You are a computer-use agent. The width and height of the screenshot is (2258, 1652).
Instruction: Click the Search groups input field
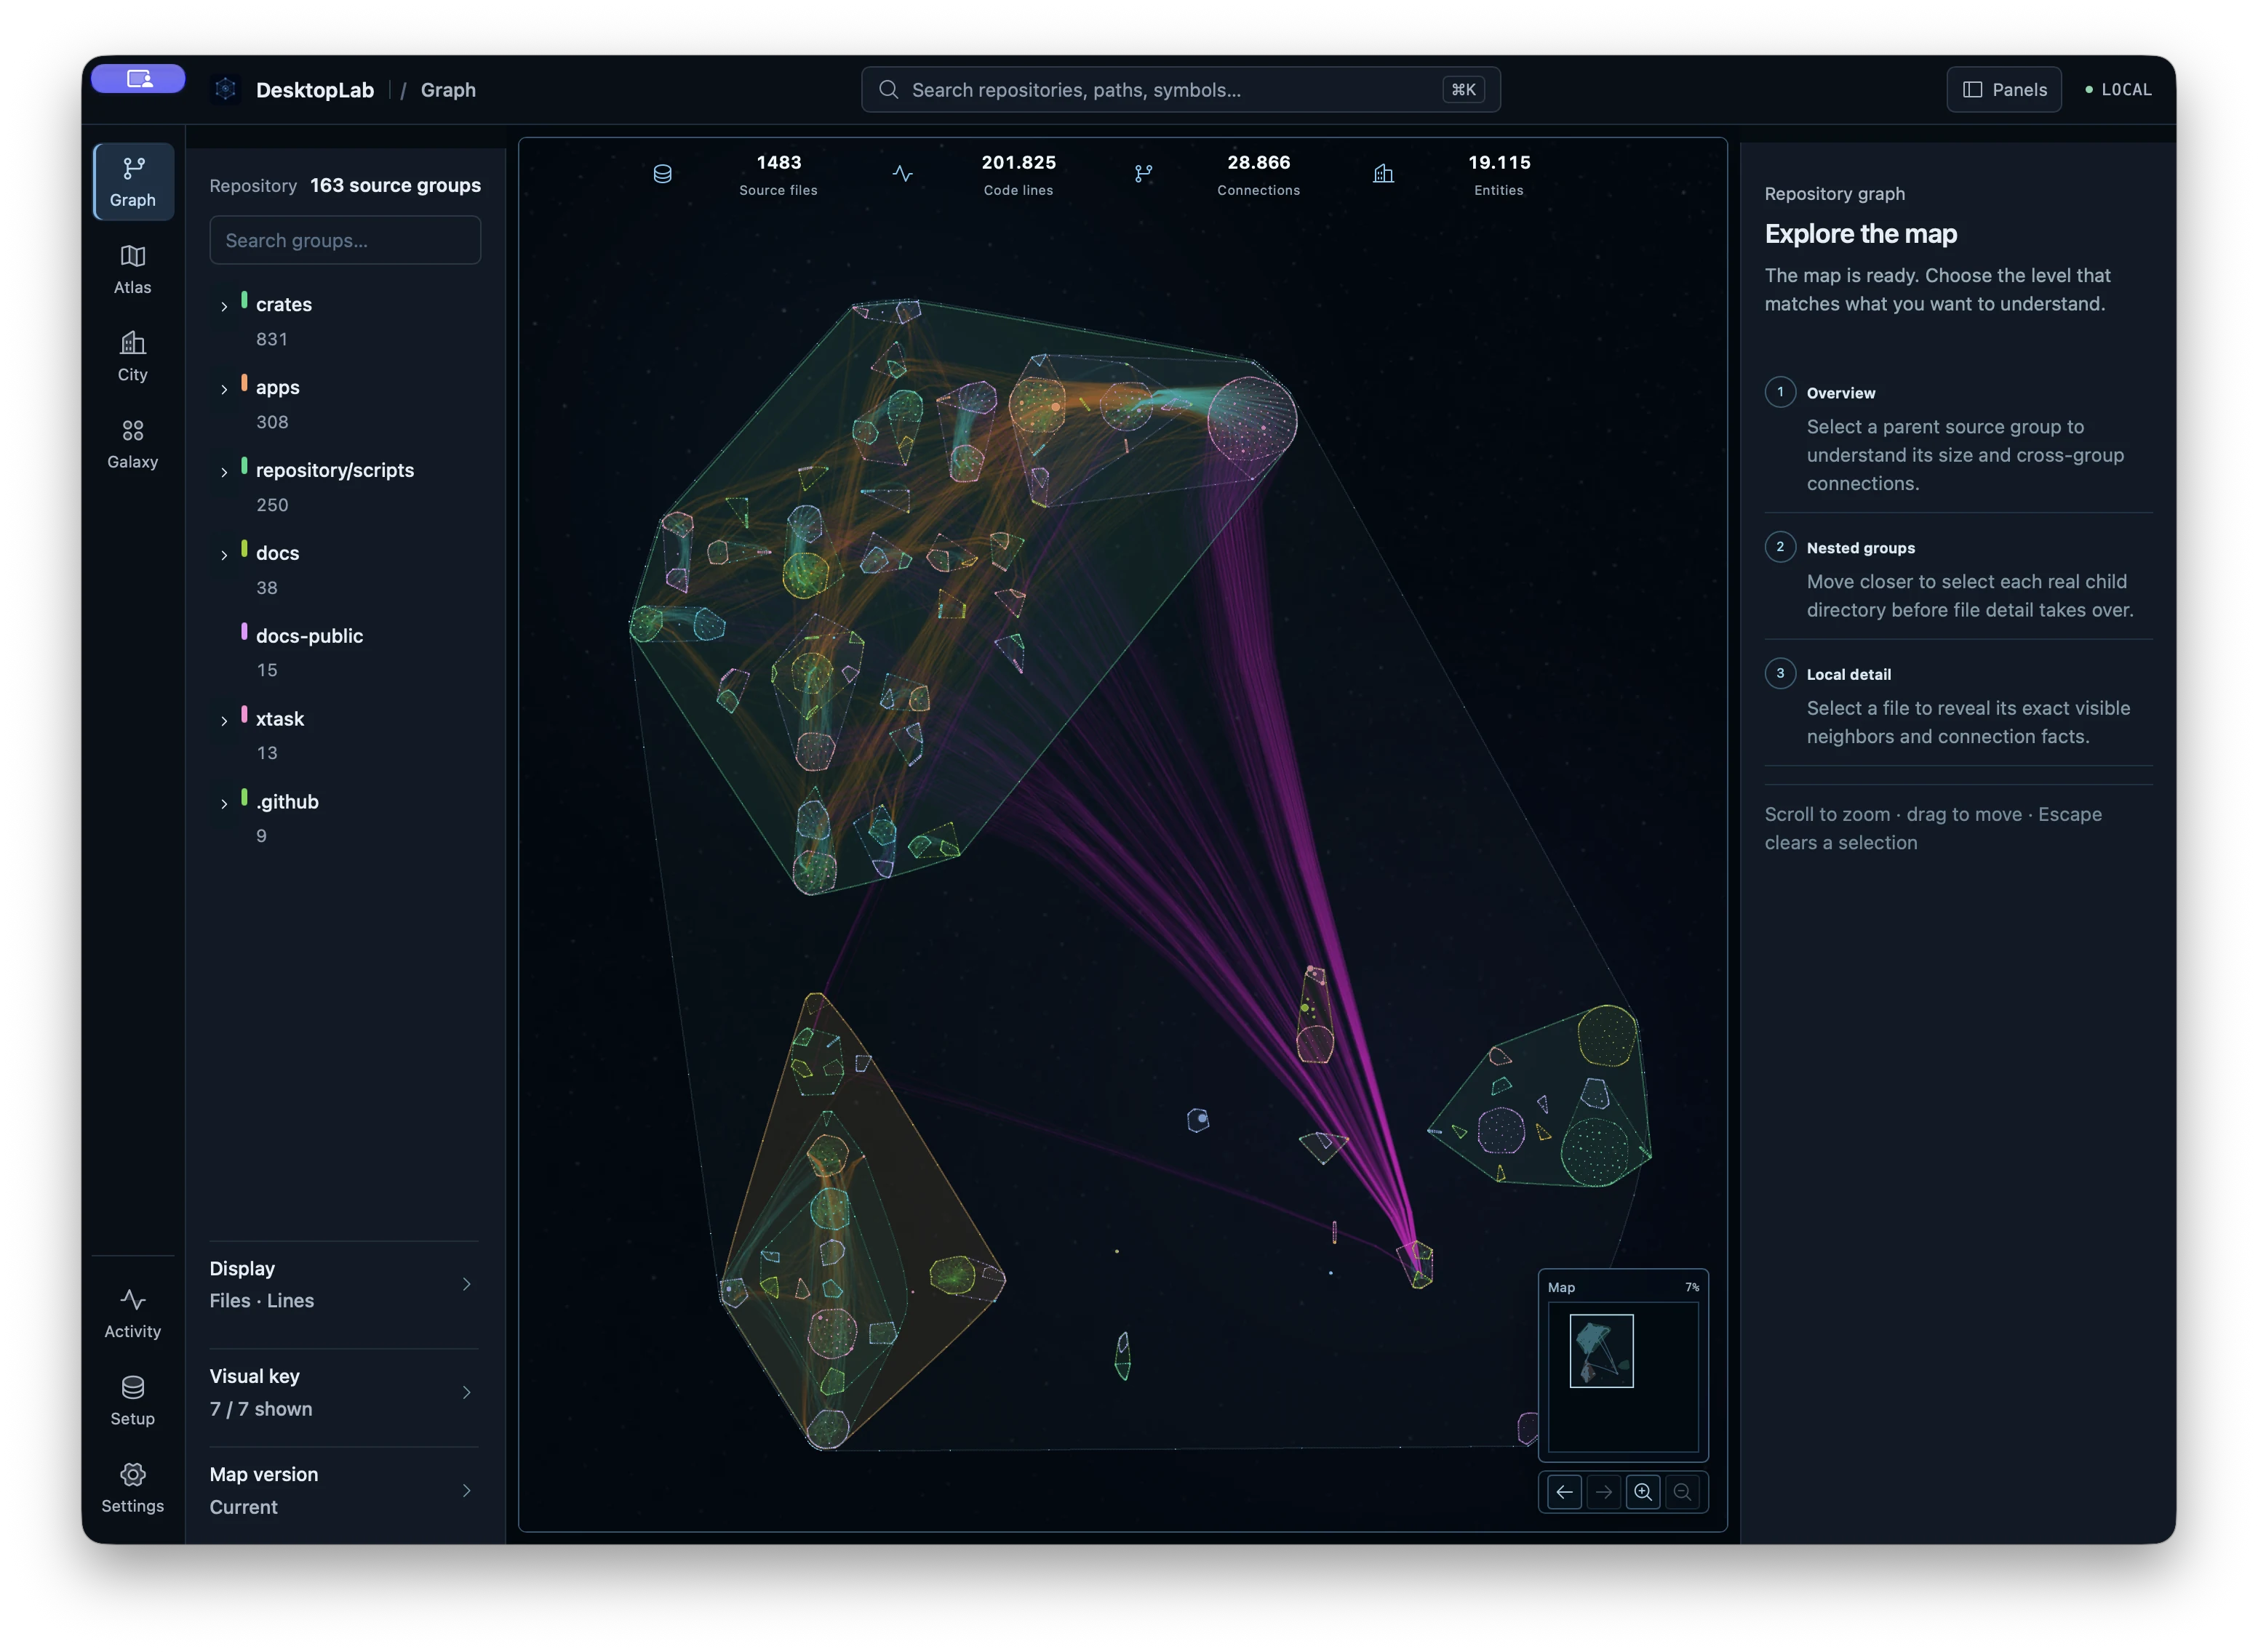point(345,240)
